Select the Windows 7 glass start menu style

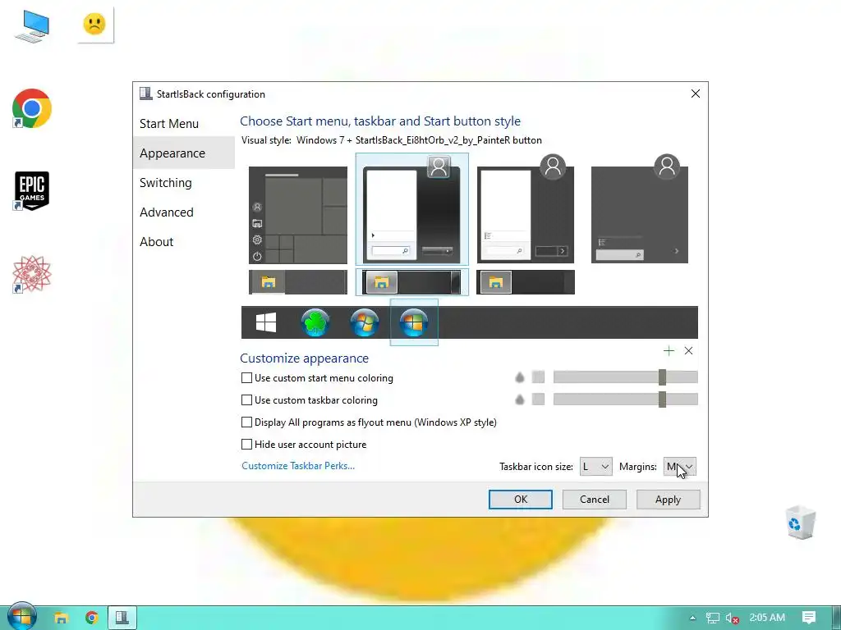(x=412, y=209)
